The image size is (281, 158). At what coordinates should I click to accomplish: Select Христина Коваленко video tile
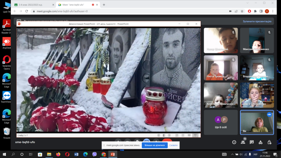[221, 95]
